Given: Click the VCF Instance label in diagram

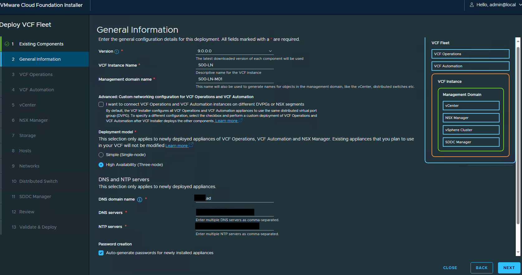Looking at the screenshot, I should coord(450,82).
